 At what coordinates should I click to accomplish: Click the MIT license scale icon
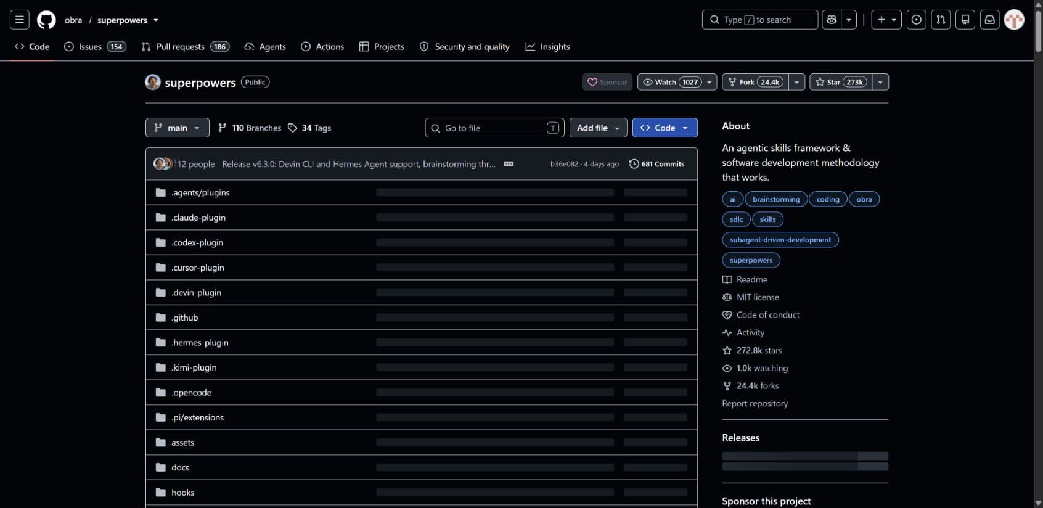point(727,297)
